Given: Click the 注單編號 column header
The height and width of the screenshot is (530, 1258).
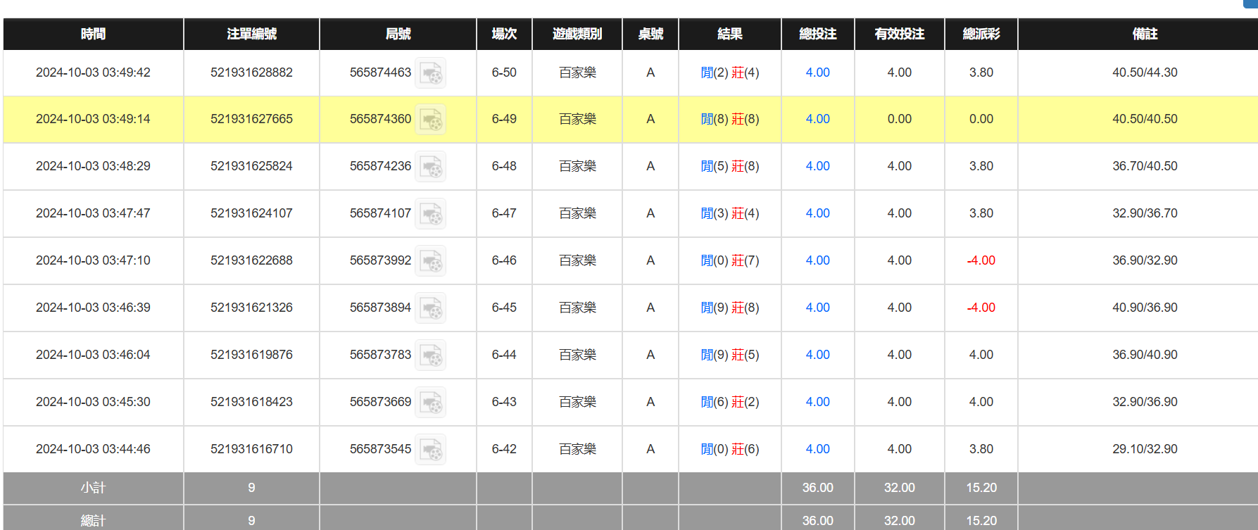Looking at the screenshot, I should click(251, 34).
